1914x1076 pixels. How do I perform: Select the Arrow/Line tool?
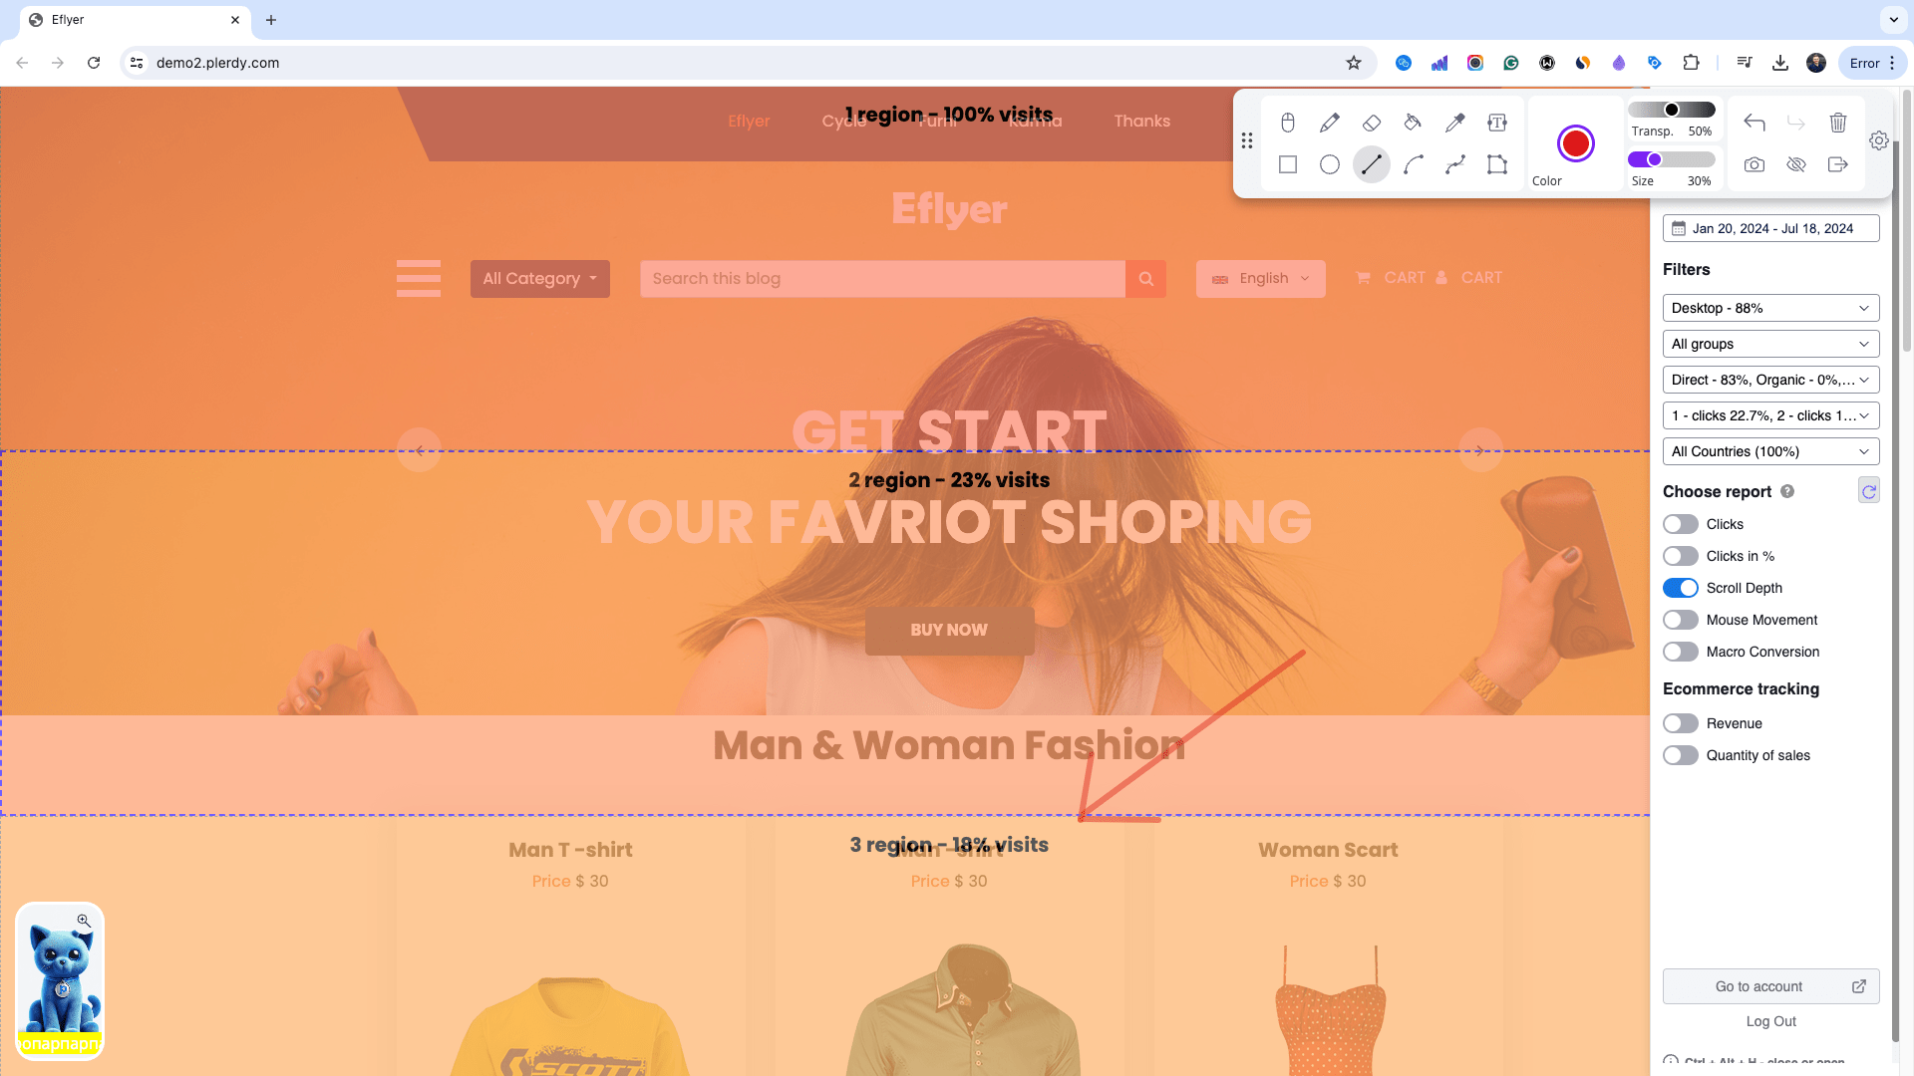(1371, 164)
